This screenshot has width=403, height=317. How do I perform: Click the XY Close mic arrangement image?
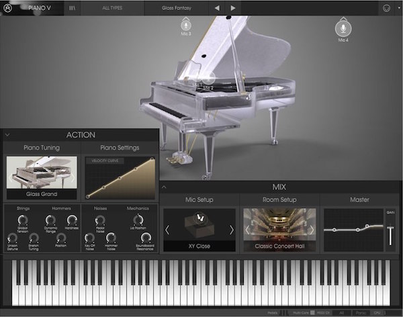(x=199, y=224)
